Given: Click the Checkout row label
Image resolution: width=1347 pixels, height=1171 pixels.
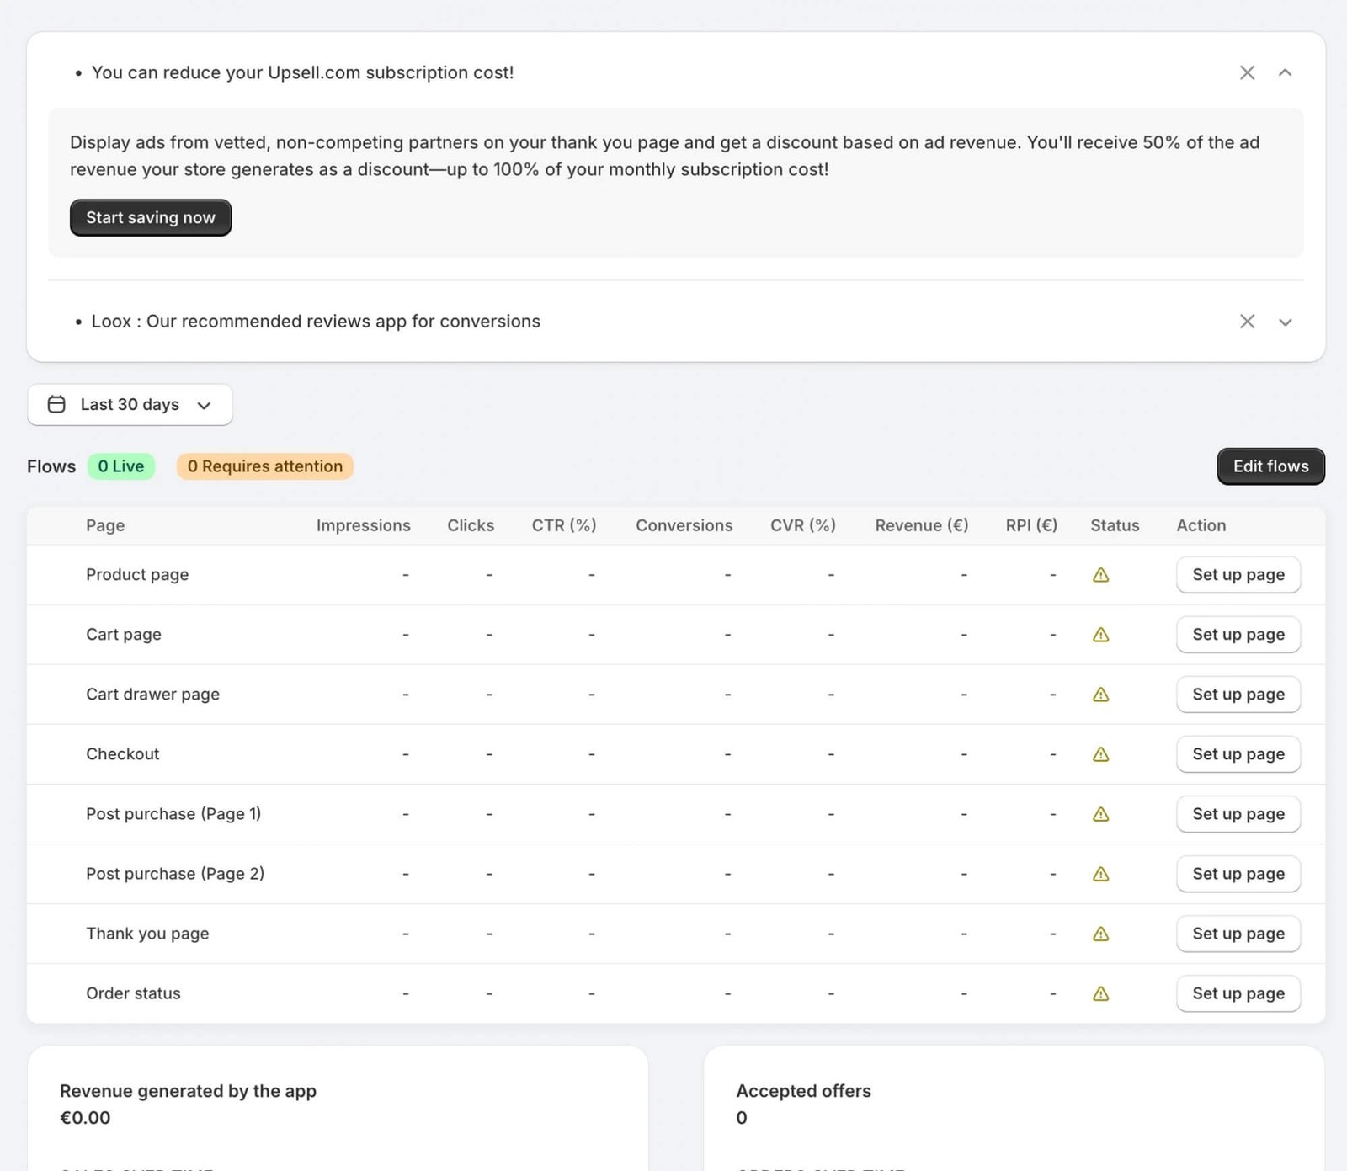Looking at the screenshot, I should point(123,754).
